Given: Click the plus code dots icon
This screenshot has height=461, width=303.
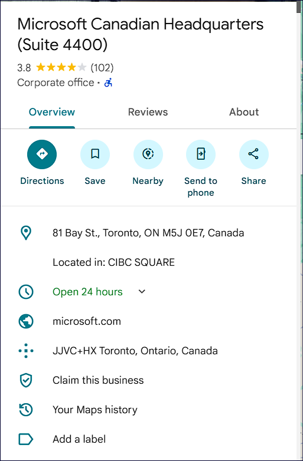Looking at the screenshot, I should click(26, 350).
